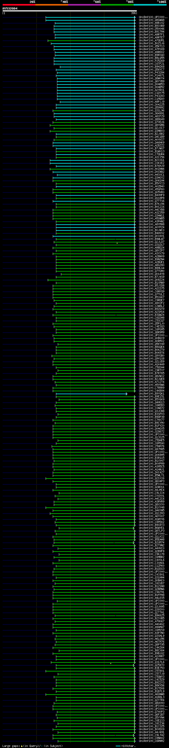Select the UniRef100_B4WLW7 label
Image resolution: width=169 pixels, height=748 pixels.
click(x=151, y=239)
